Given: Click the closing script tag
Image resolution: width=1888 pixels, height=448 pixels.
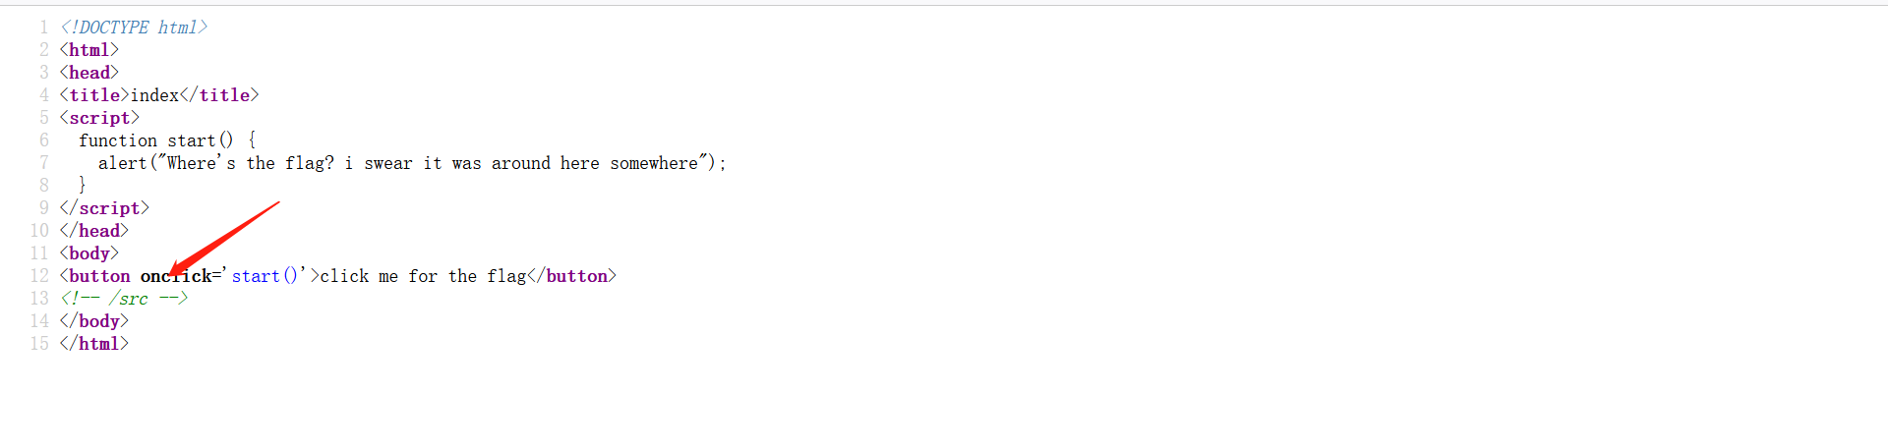Looking at the screenshot, I should tap(104, 208).
